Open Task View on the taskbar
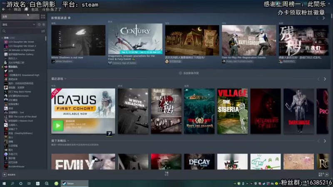 pyautogui.click(x=29, y=184)
